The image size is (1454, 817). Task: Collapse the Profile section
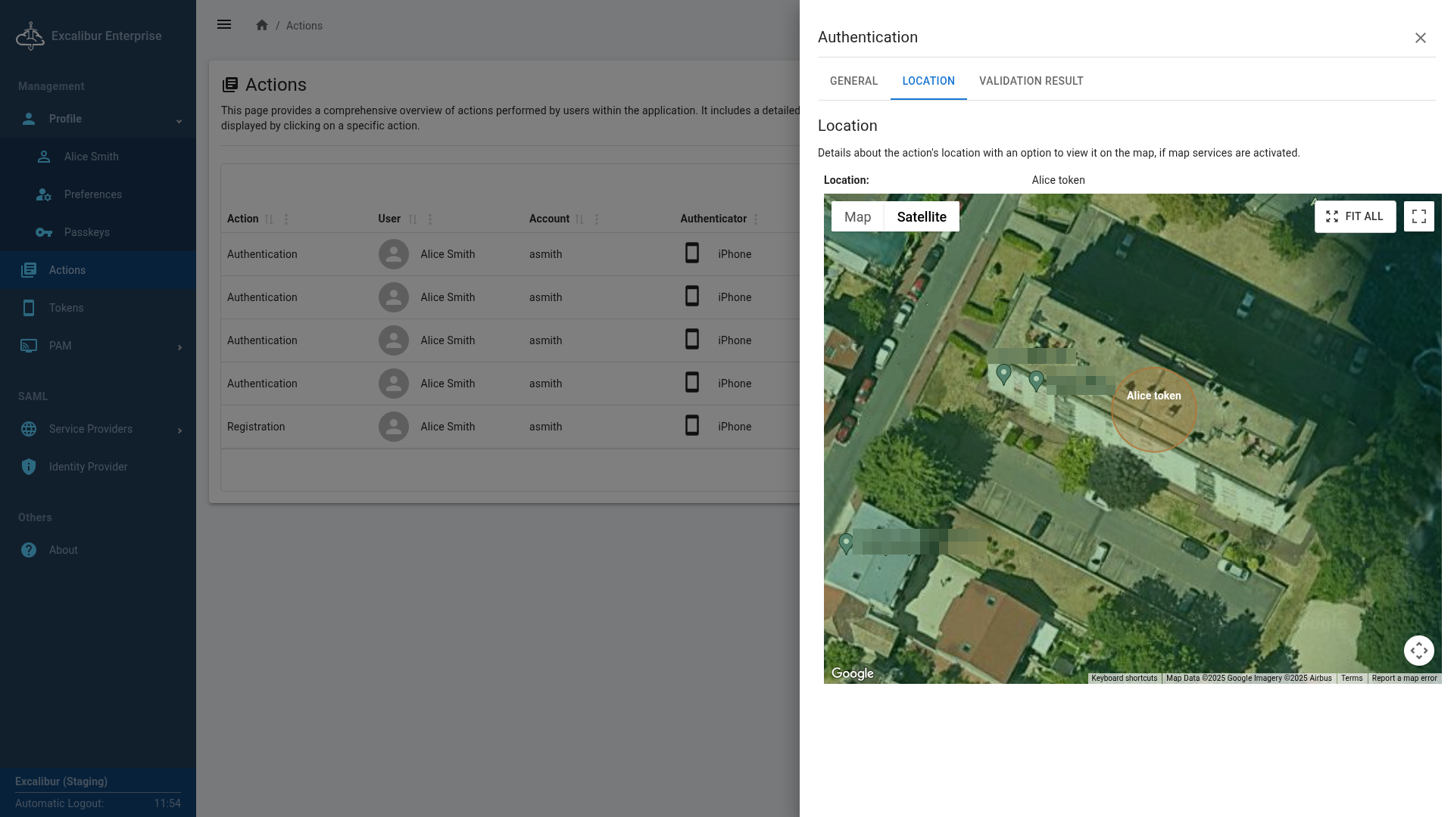(x=179, y=120)
